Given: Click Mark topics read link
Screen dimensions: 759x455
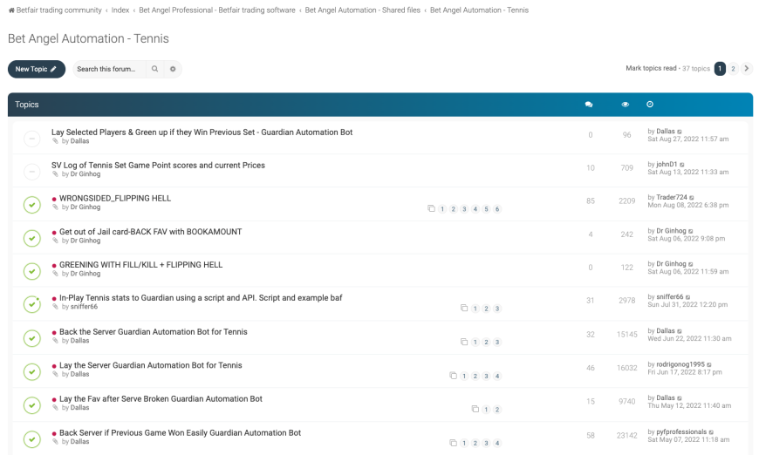Looking at the screenshot, I should click(x=651, y=68).
